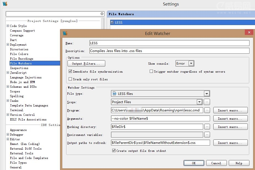Image resolution: width=255 pixels, height=170 pixels.
Task: Expand Tasks tree node
Action: 8,101
